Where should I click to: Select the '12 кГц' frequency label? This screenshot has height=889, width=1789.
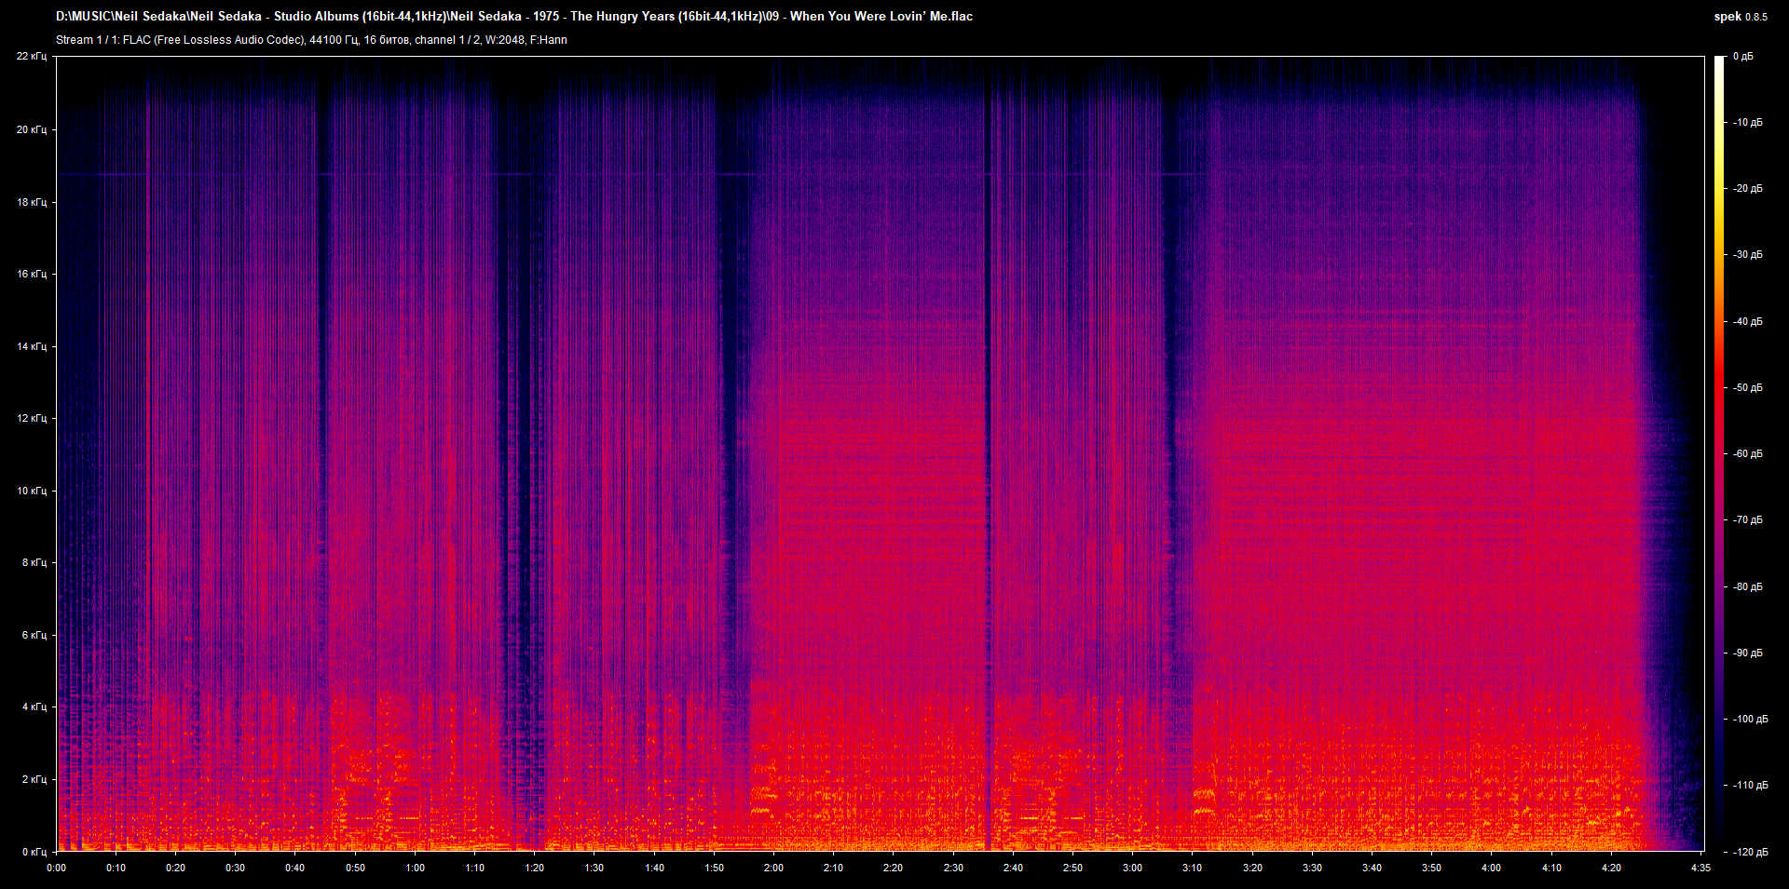32,418
